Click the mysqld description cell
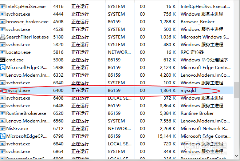This screenshot has width=240, height=161. click(x=188, y=90)
